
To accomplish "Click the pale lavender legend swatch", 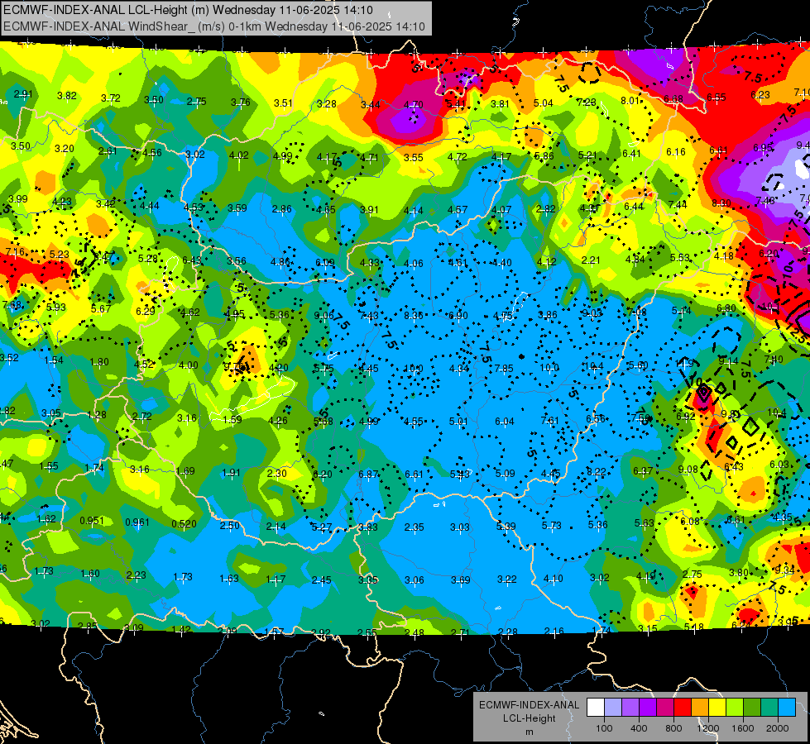I will pyautogui.click(x=613, y=708).
